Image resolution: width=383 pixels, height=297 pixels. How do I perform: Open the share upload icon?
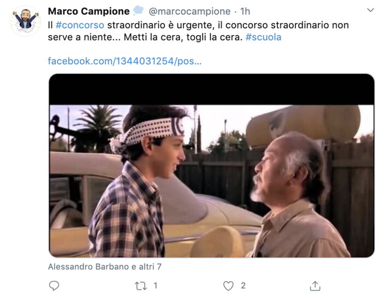315,286
